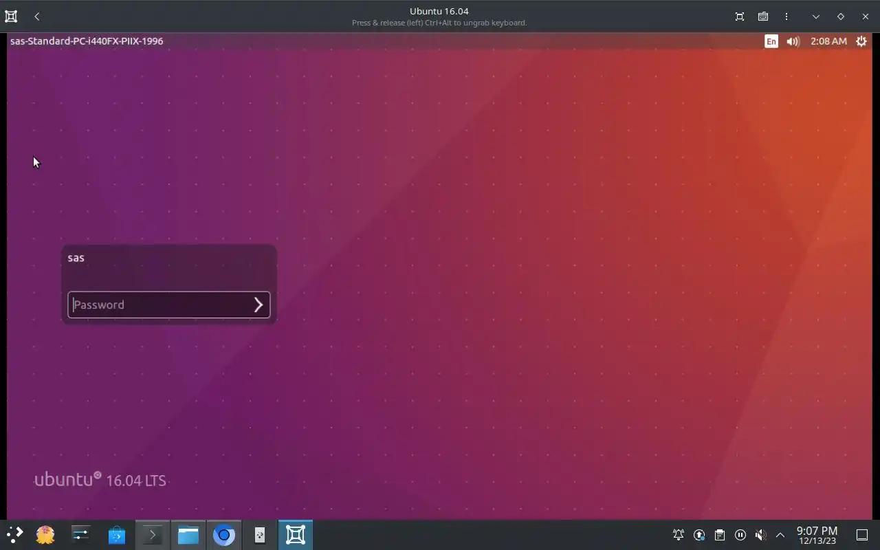Switch to the Dolphin file manager
Viewport: 880px width, 550px height.
tap(188, 535)
